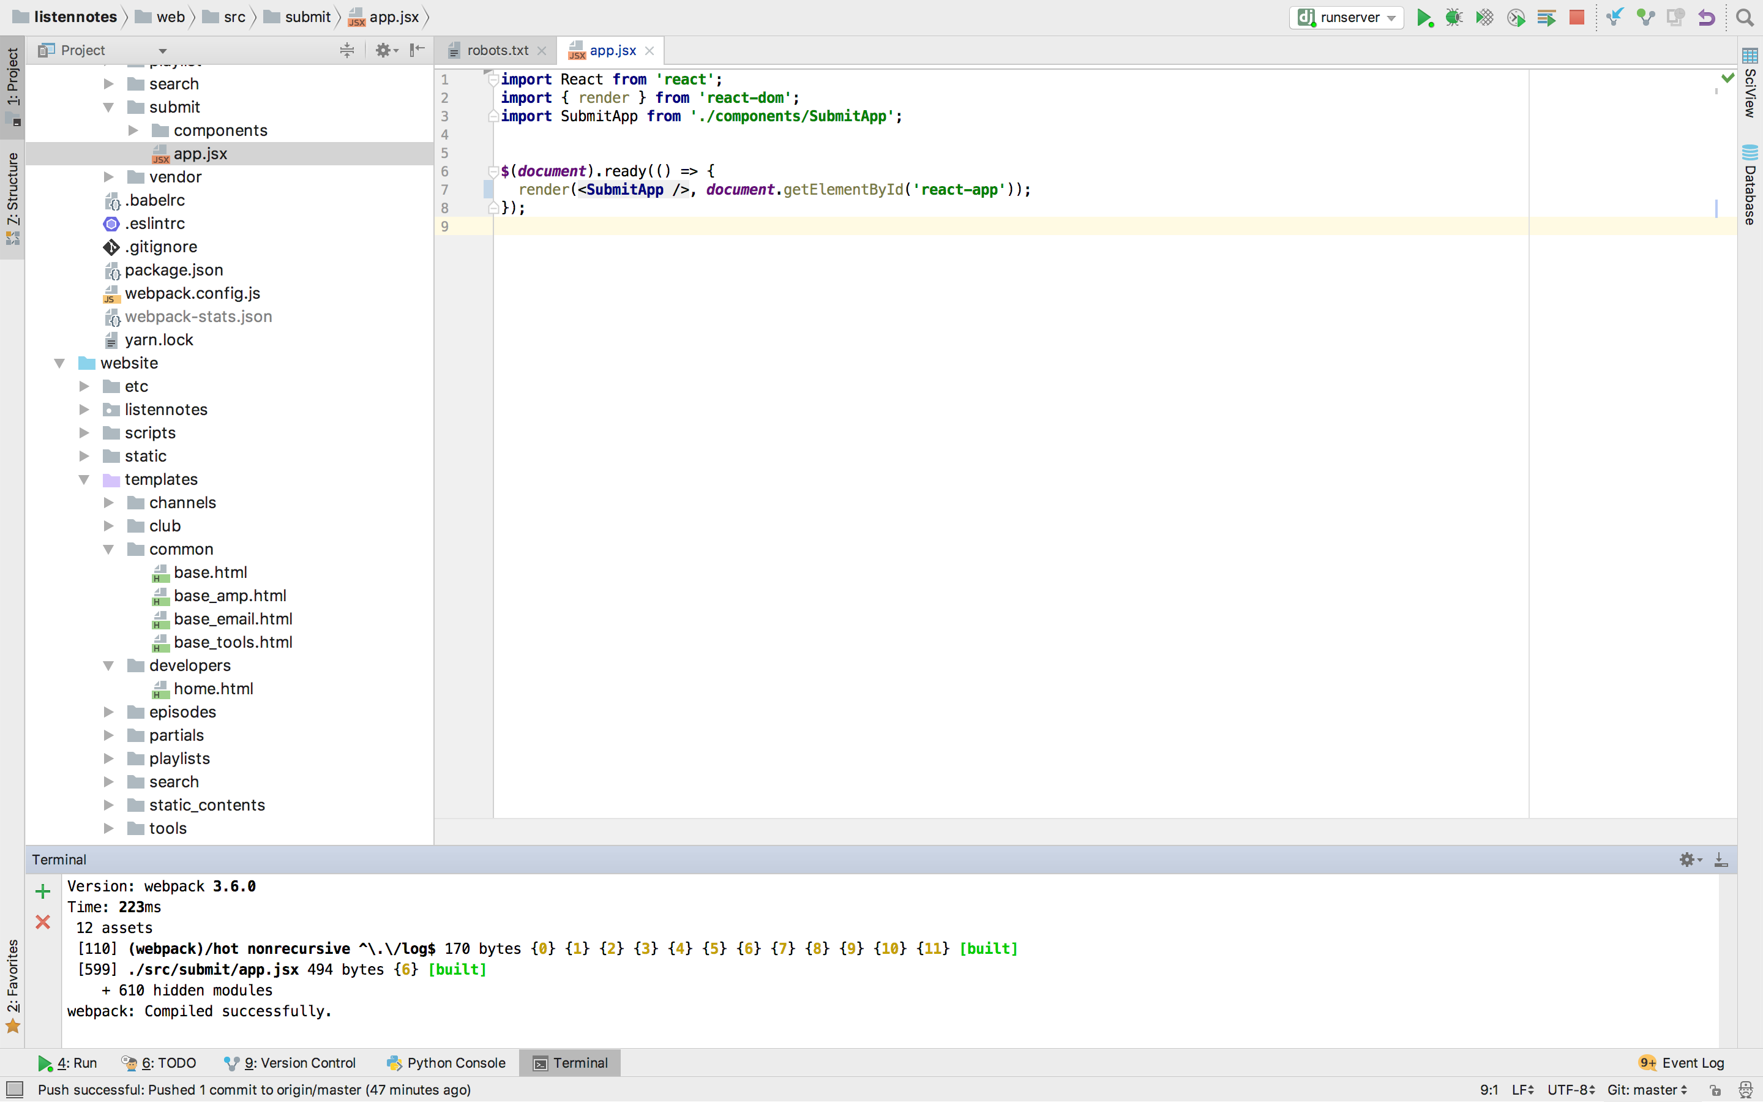Toggle file read-only lock icon
This screenshot has width=1763, height=1102.
pos(1716,1090)
